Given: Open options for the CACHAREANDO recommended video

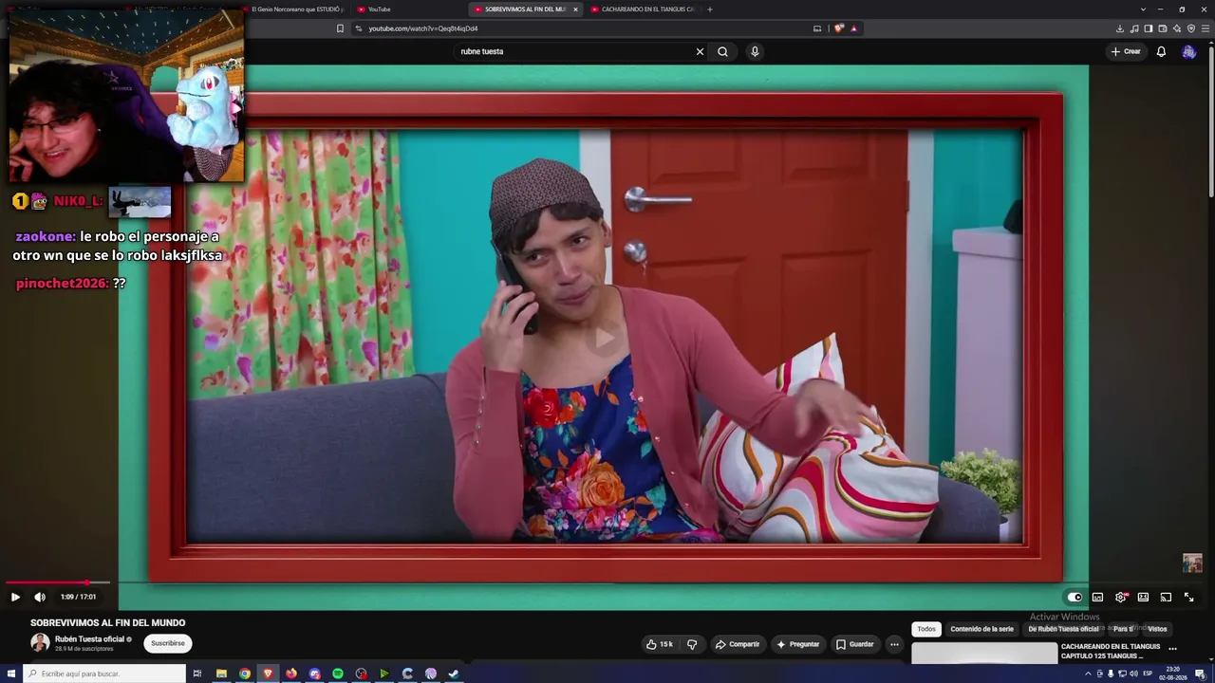Looking at the screenshot, I should 1173,649.
